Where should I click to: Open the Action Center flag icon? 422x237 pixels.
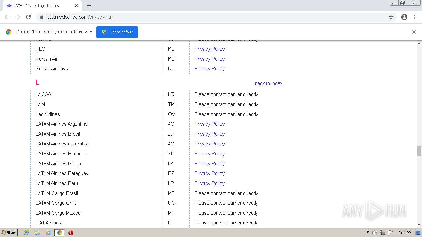pyautogui.click(x=391, y=233)
